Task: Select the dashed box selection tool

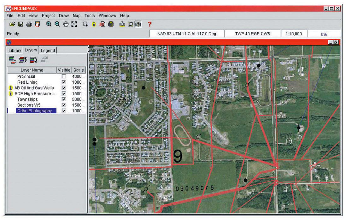Action: point(85,24)
